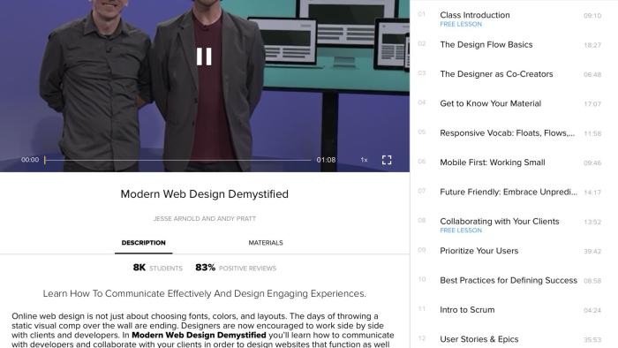Click instructor names Jesse Arnold and Andy Pratt
The width and height of the screenshot is (618, 348).
pos(205,219)
